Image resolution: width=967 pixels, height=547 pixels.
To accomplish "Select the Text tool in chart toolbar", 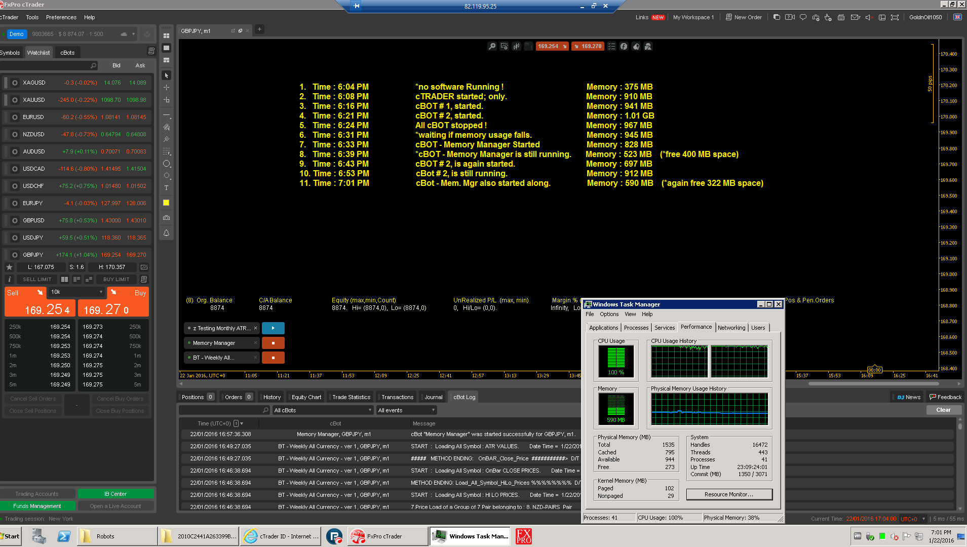I will pos(166,188).
